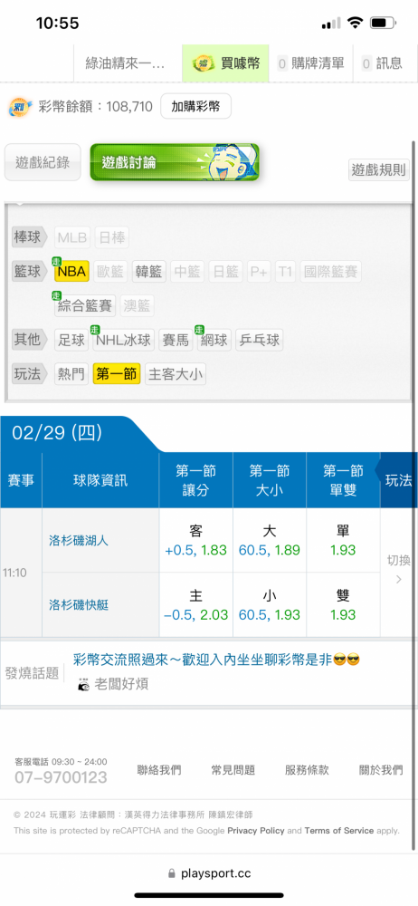
Task: Select the 第一節 play type filter
Action: point(117,374)
